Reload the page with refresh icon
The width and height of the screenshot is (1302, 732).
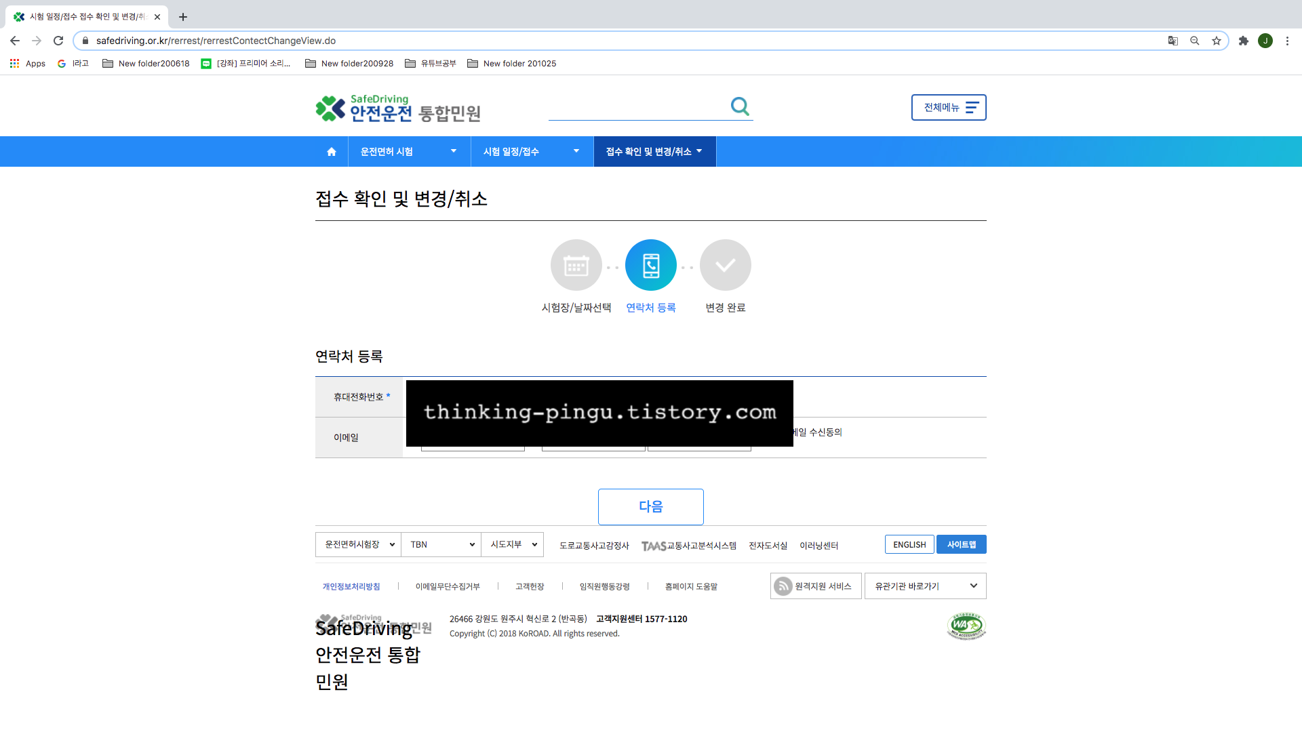pos(58,41)
